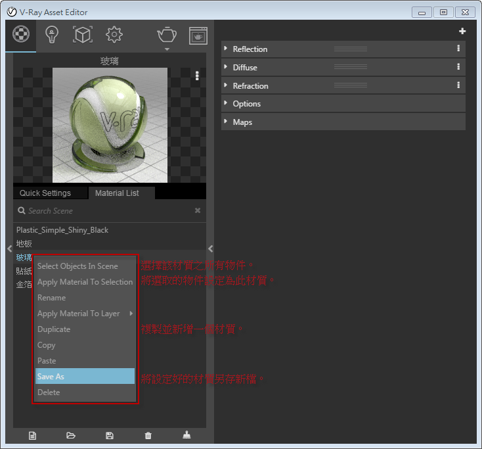Select Plastic_Simple_Shiny_Black in the material list
482x449 pixels.
(62, 230)
